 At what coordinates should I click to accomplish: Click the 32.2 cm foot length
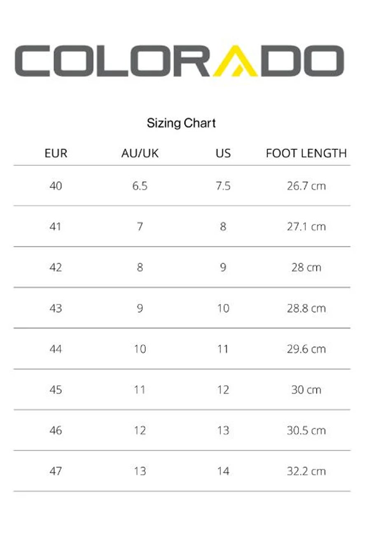point(306,471)
